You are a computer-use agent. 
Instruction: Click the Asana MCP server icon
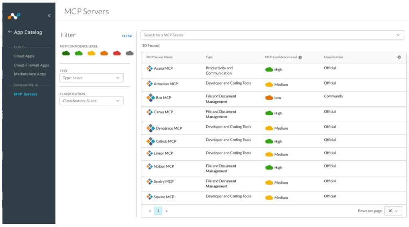click(149, 69)
